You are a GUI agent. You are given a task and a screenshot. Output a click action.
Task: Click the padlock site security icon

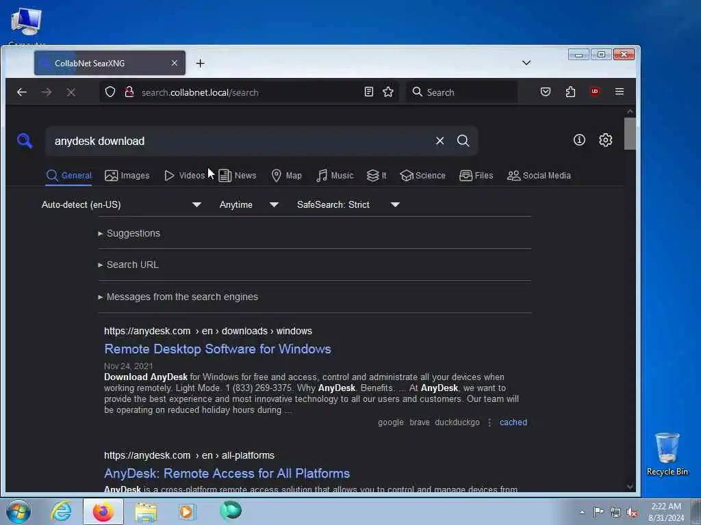pyautogui.click(x=129, y=92)
